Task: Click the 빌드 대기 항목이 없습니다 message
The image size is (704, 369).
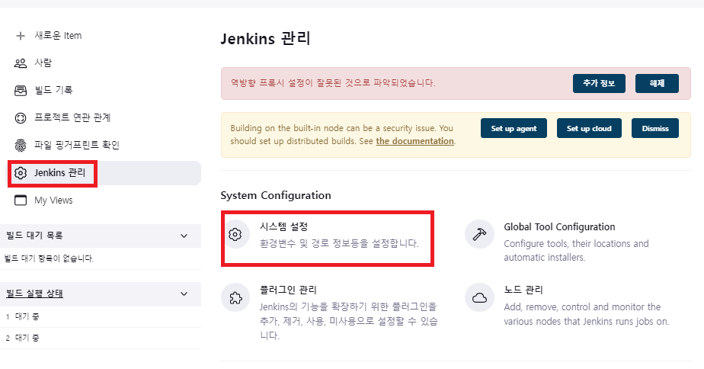Action: [x=49, y=258]
